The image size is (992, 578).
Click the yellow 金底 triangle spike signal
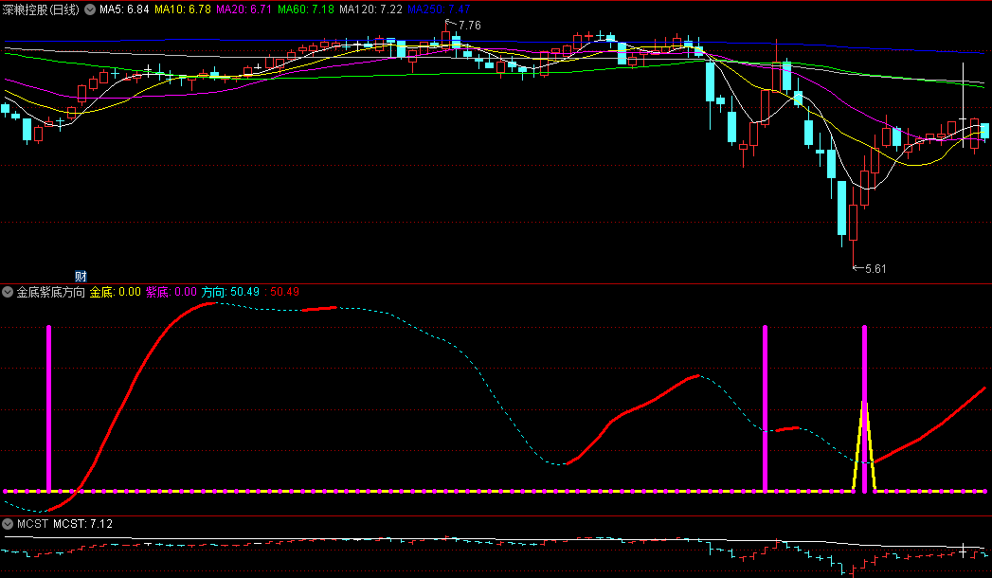coord(864,446)
